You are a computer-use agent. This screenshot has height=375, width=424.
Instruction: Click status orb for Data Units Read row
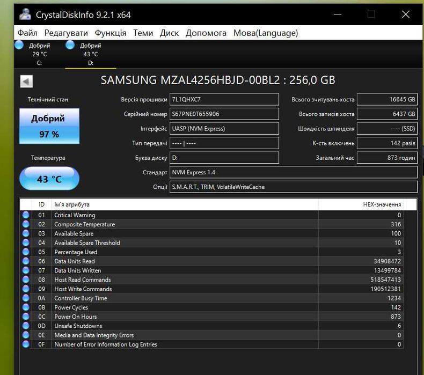26,261
